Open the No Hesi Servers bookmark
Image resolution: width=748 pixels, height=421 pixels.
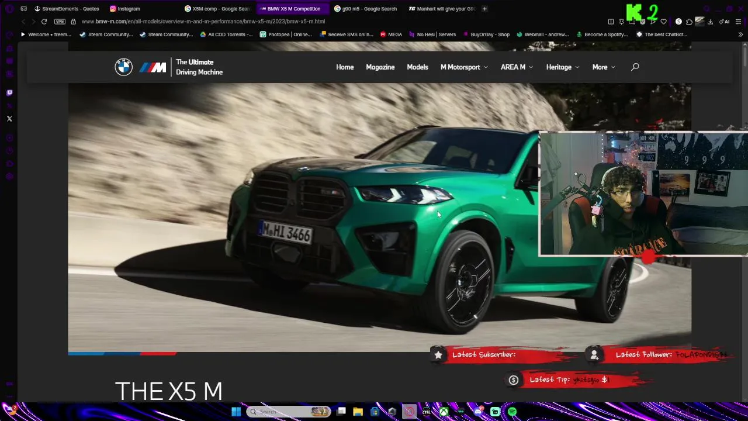(432, 34)
